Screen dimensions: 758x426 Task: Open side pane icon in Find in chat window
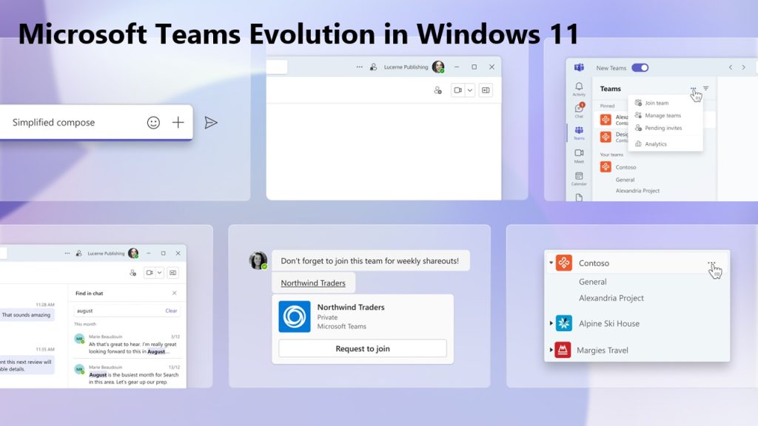[172, 273]
